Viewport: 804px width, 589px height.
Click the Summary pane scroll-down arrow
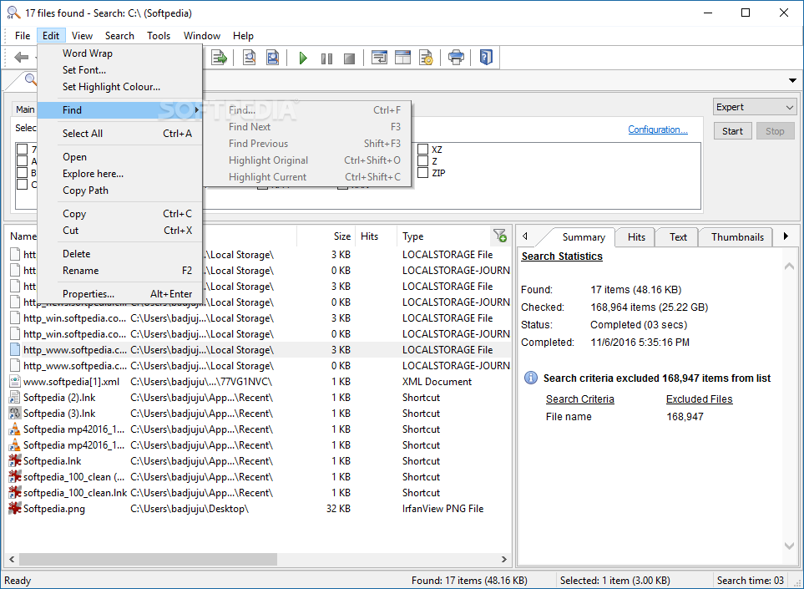(x=790, y=546)
